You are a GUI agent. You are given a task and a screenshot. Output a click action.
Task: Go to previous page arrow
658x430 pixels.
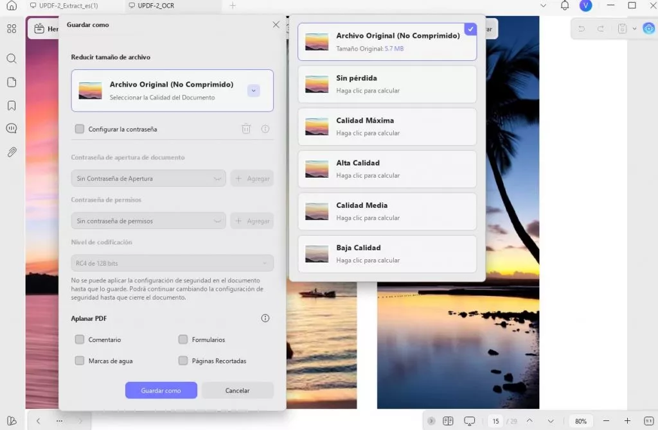click(529, 421)
